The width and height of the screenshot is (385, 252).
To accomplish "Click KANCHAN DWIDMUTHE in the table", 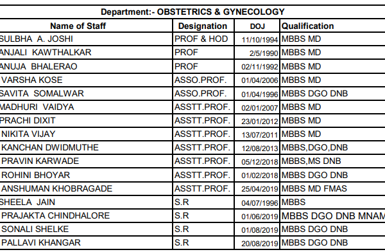I will (50, 147).
